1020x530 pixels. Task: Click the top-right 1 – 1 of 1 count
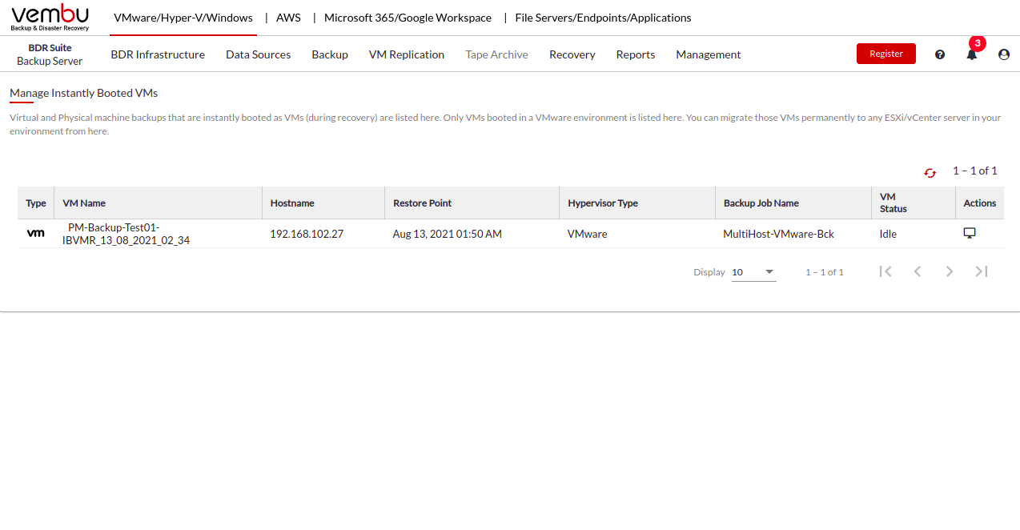coord(975,171)
